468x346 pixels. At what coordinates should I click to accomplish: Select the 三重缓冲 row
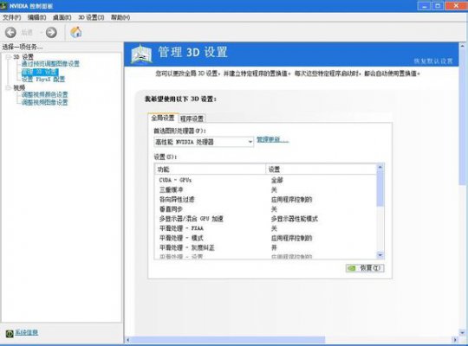tap(265, 189)
